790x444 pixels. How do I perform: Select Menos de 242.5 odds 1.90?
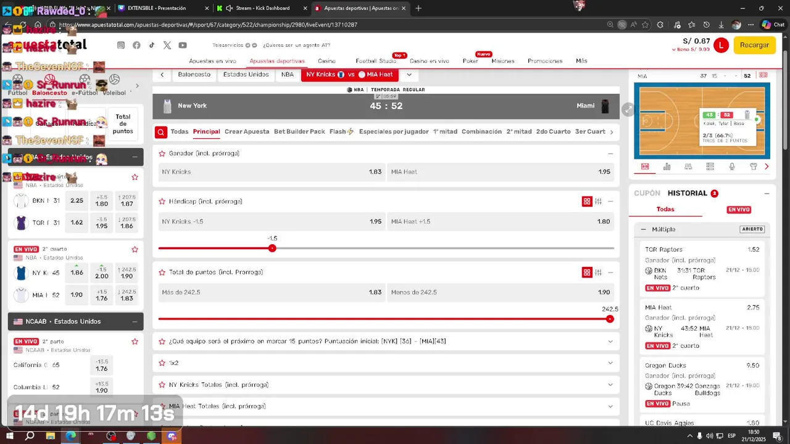tap(501, 292)
